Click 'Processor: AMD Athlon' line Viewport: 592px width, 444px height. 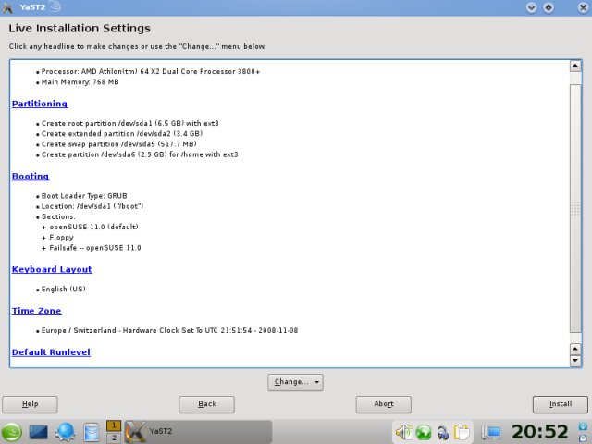[151, 72]
